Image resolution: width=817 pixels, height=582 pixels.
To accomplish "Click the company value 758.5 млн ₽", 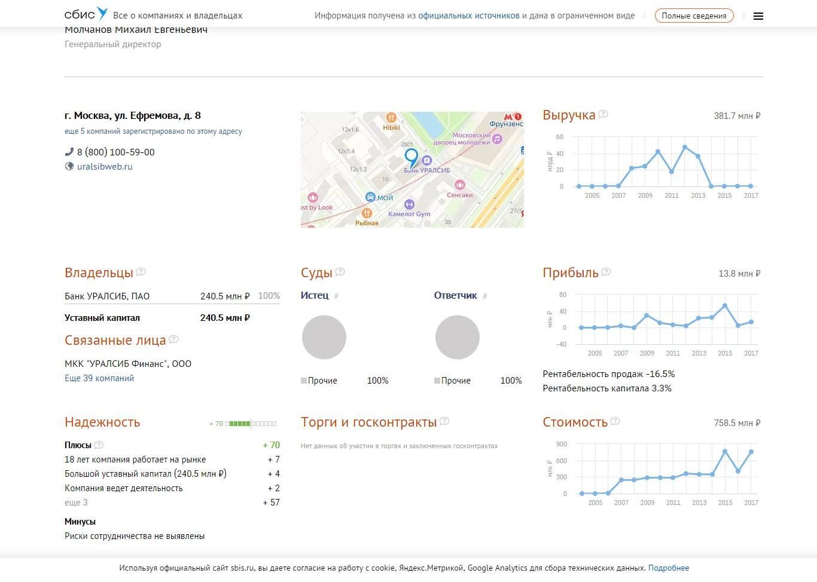I will 737,423.
